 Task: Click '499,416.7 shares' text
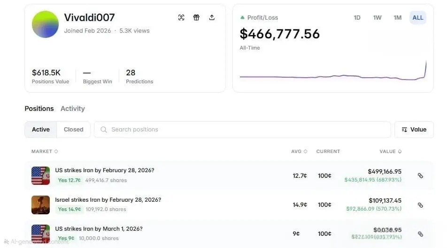click(x=106, y=180)
